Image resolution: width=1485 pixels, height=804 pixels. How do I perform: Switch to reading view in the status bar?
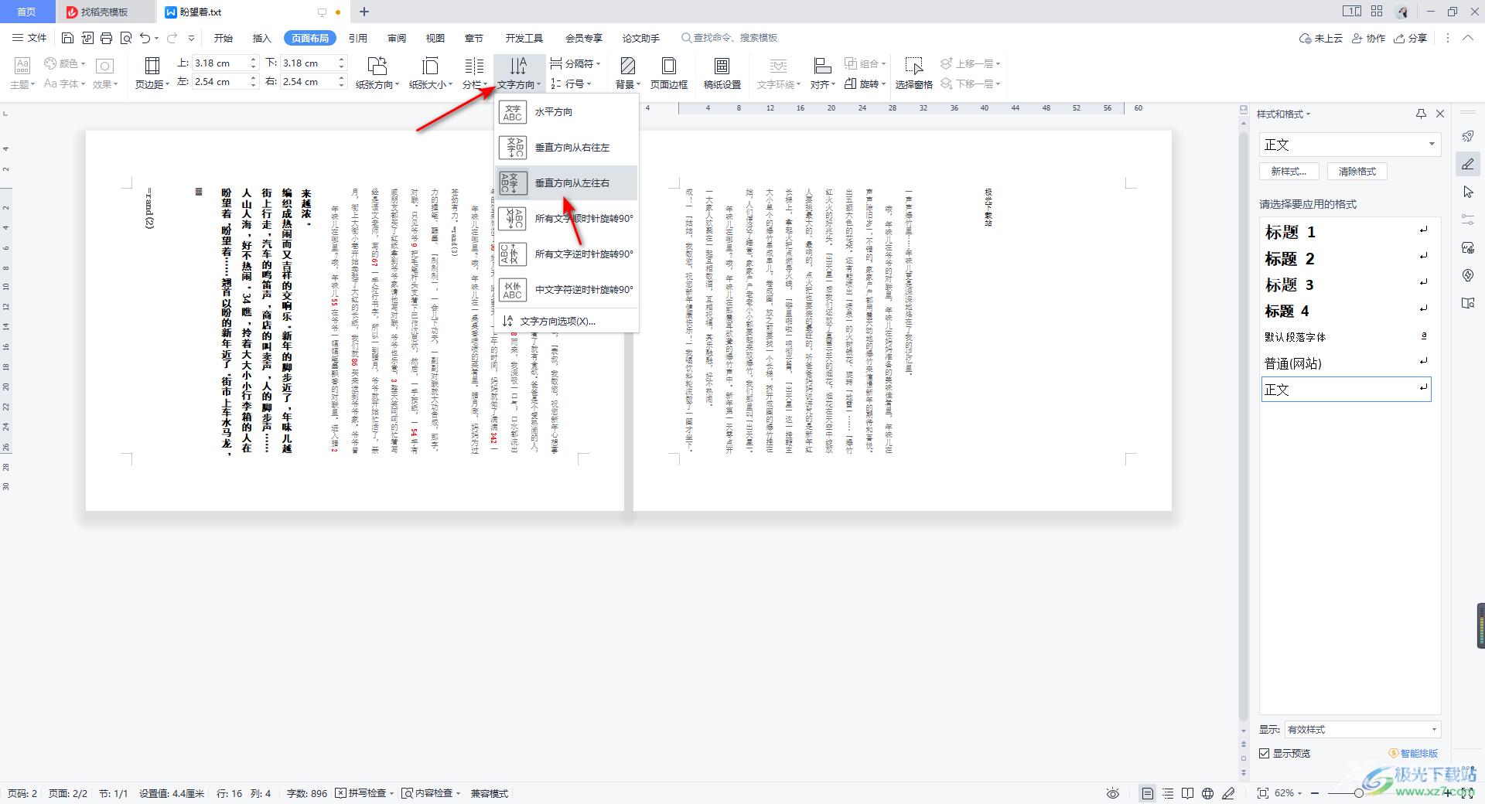click(1188, 793)
